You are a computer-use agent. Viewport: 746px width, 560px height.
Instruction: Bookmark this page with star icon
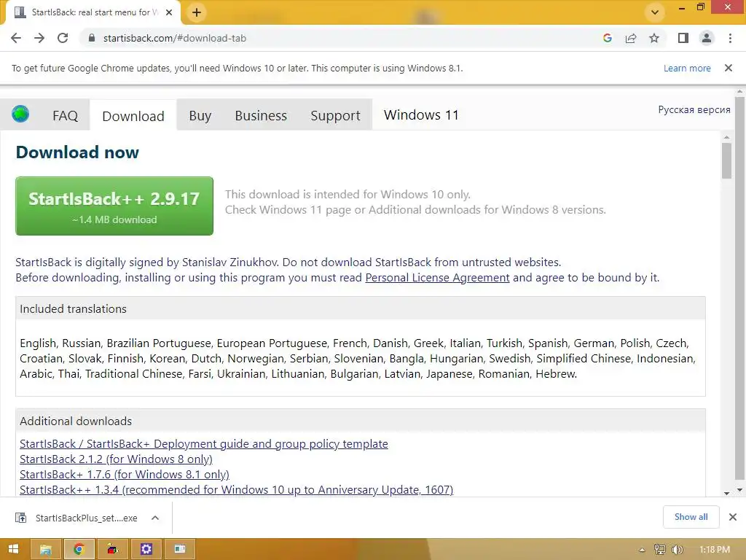pyautogui.click(x=654, y=38)
